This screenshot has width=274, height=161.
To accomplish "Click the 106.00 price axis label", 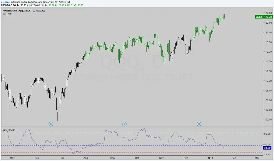I will [268, 100].
